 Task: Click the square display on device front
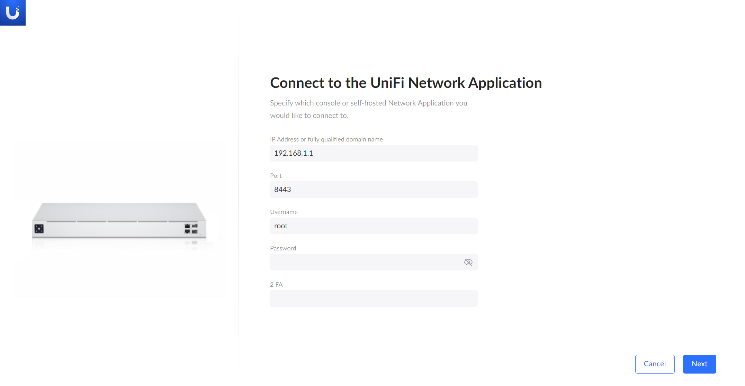(39, 229)
